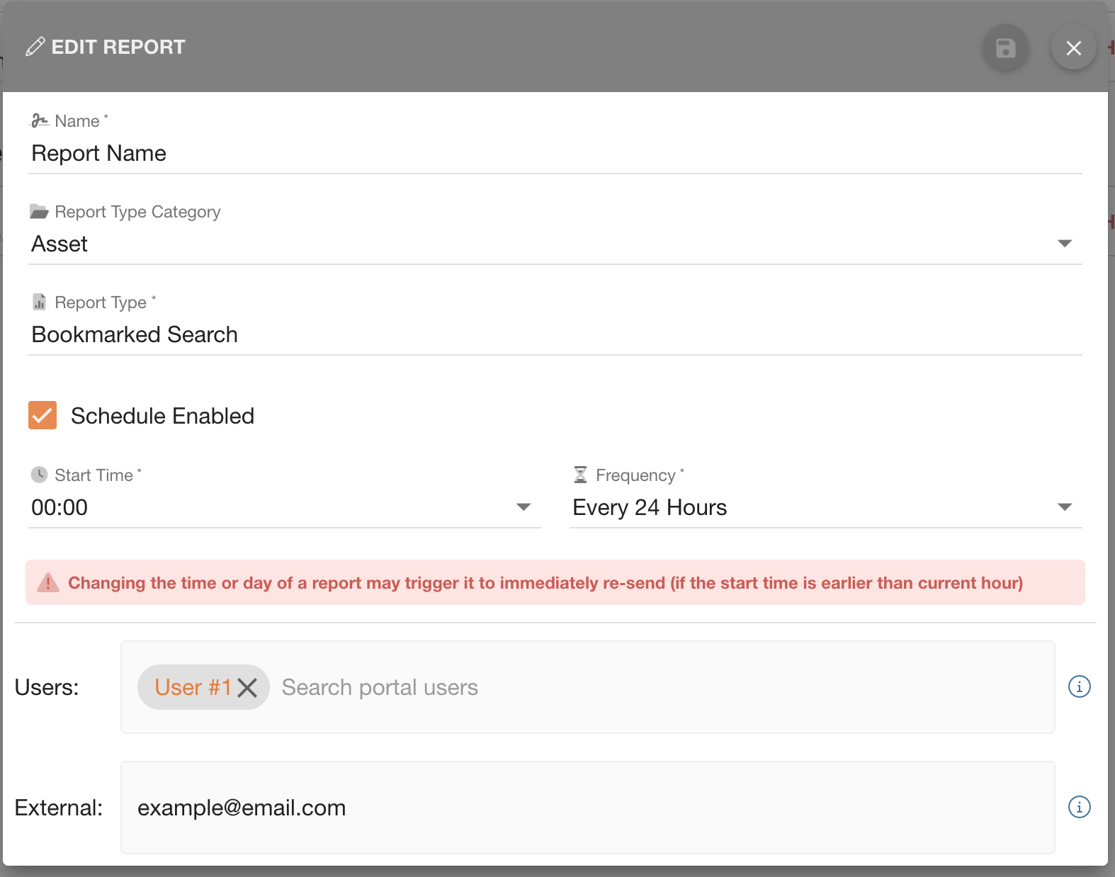The width and height of the screenshot is (1115, 877).
Task: Click the External email field
Action: tap(587, 808)
